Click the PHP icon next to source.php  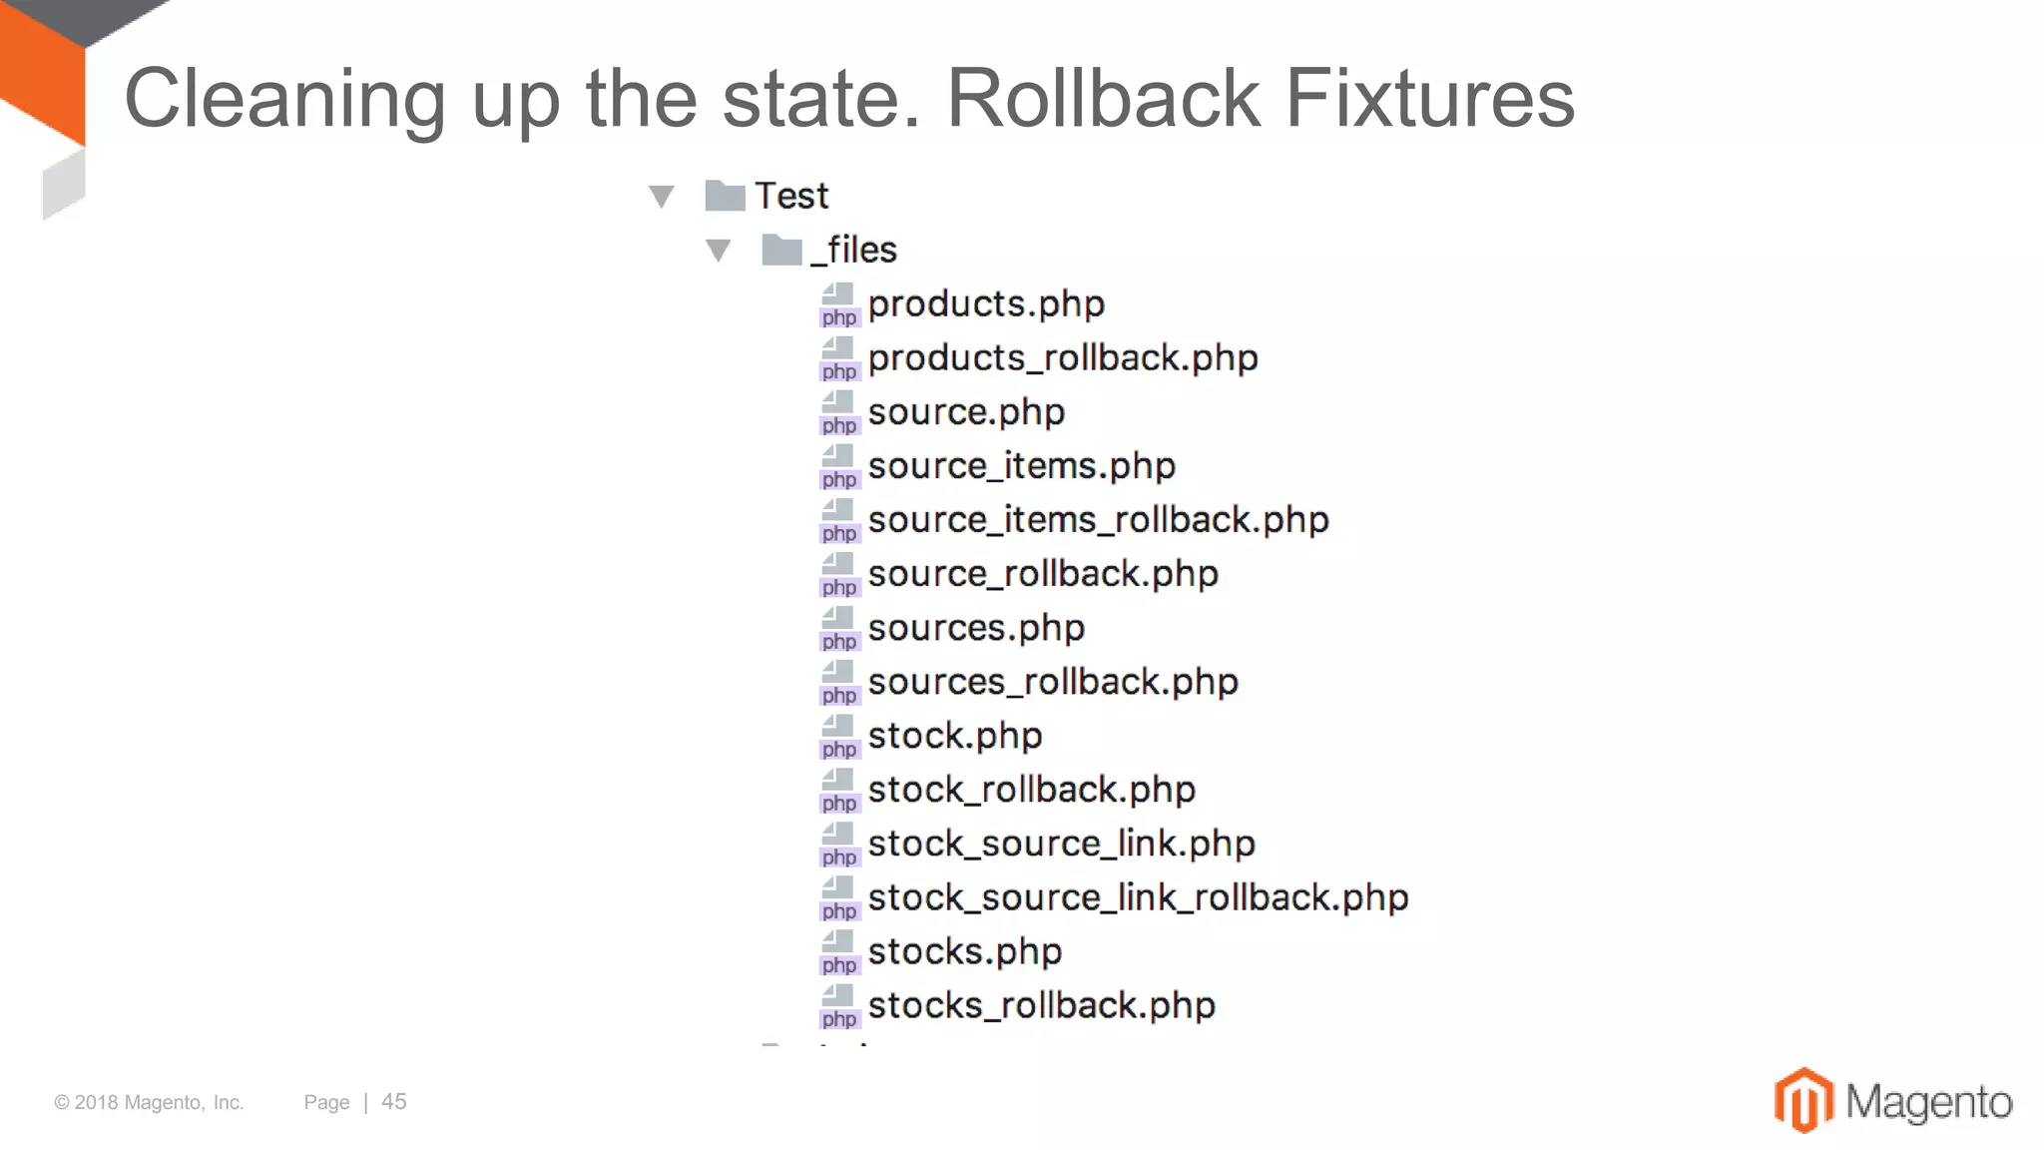(x=838, y=412)
